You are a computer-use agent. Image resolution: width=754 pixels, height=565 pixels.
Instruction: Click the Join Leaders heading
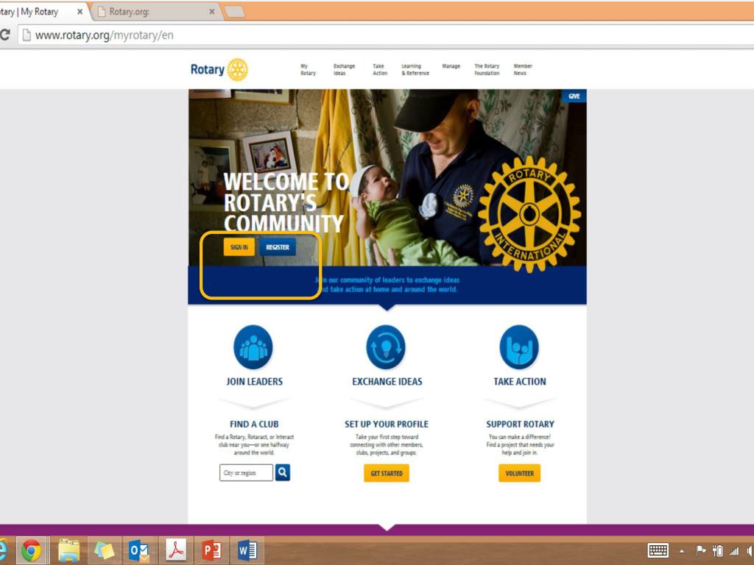pyautogui.click(x=254, y=382)
